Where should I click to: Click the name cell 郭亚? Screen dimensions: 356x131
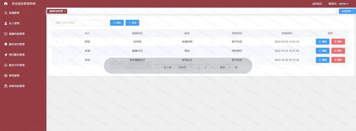(x=87, y=42)
